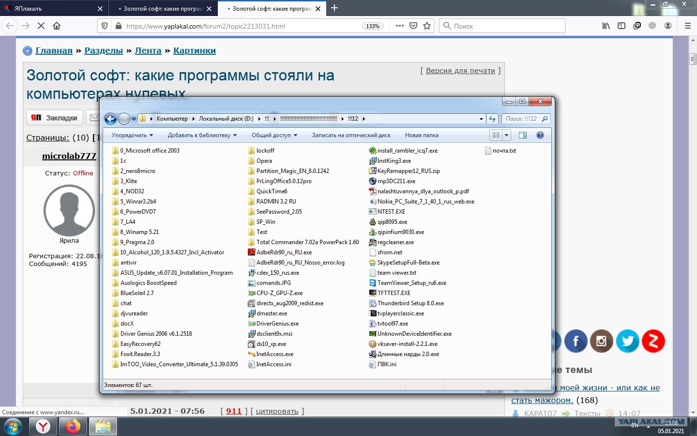697x436 pixels.
Task: Select TeamViewer_Setup_ru6.exe file
Action: [408, 283]
